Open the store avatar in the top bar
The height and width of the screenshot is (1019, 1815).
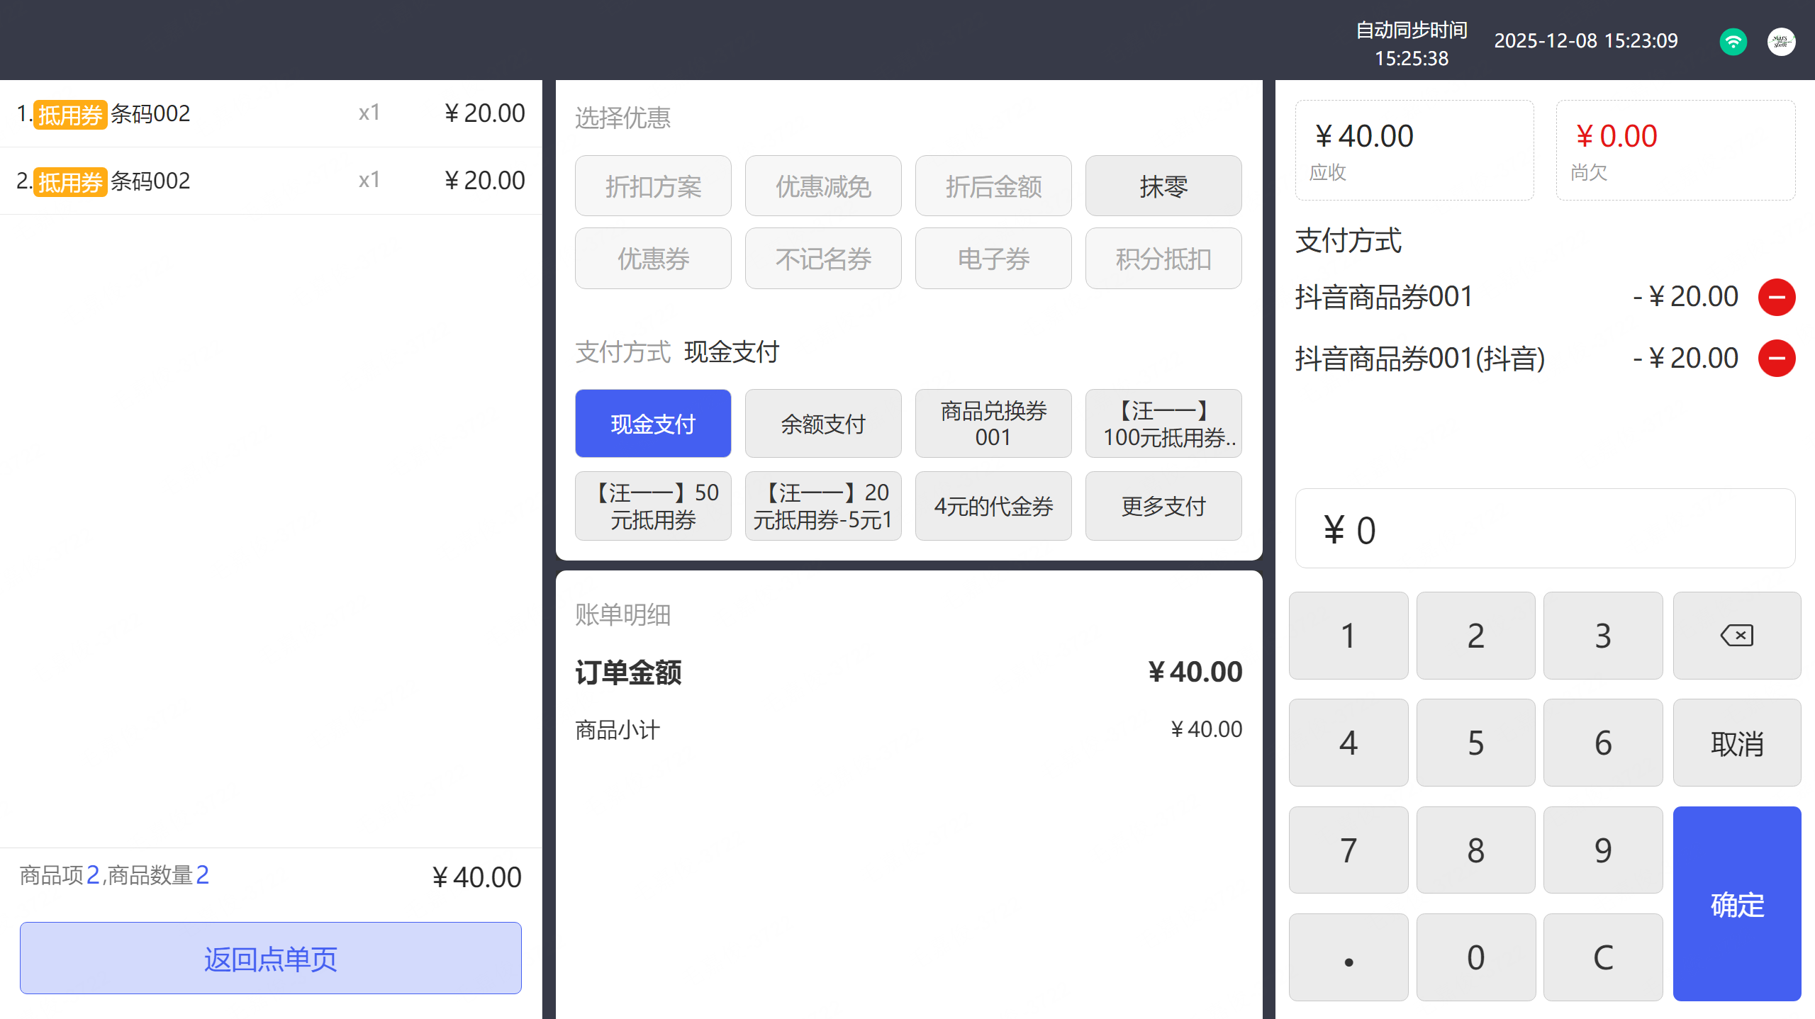(1781, 42)
